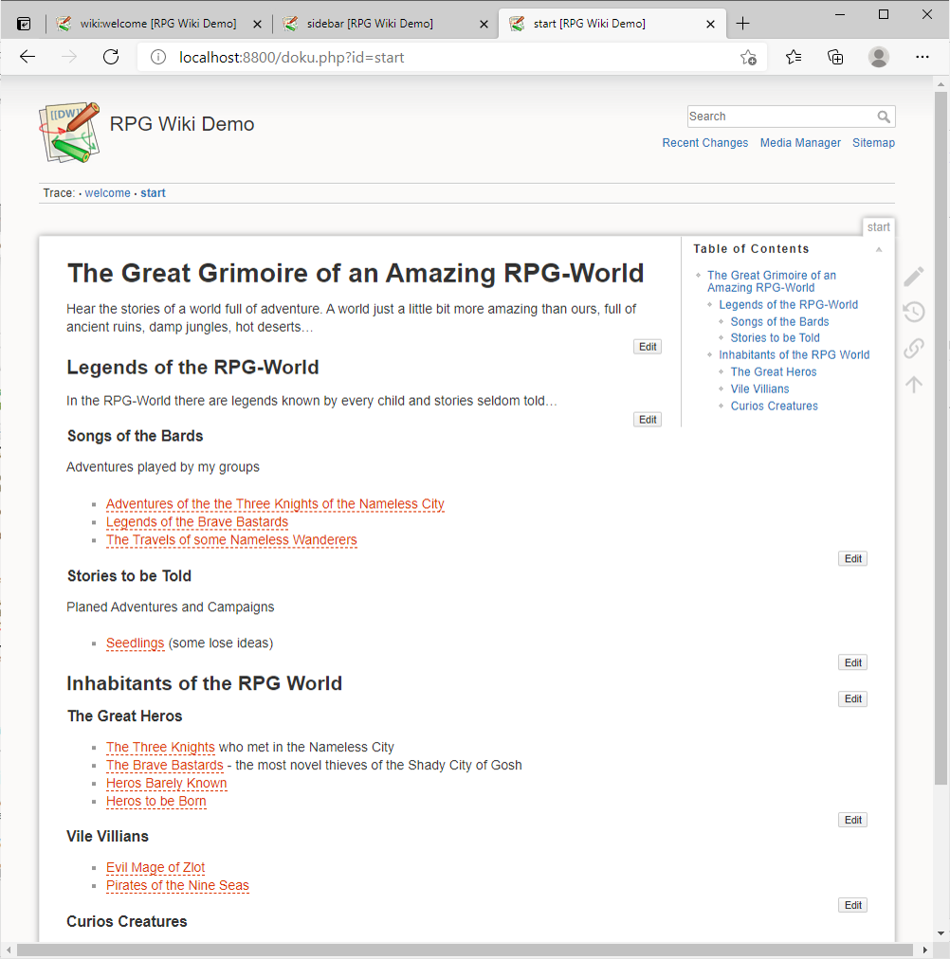
Task: Open Adventures of the Three Knights link
Action: pos(275,504)
